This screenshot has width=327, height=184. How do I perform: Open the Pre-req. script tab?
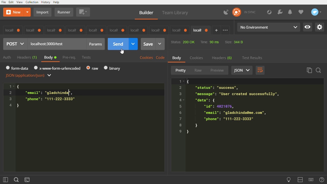tap(69, 57)
